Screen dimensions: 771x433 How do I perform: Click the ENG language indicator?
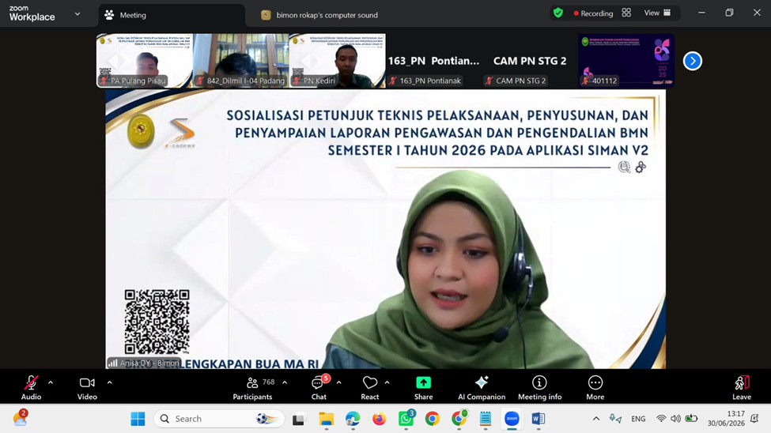pyautogui.click(x=638, y=419)
